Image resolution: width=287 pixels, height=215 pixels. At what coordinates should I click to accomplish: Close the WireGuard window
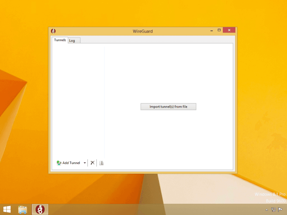(x=229, y=30)
